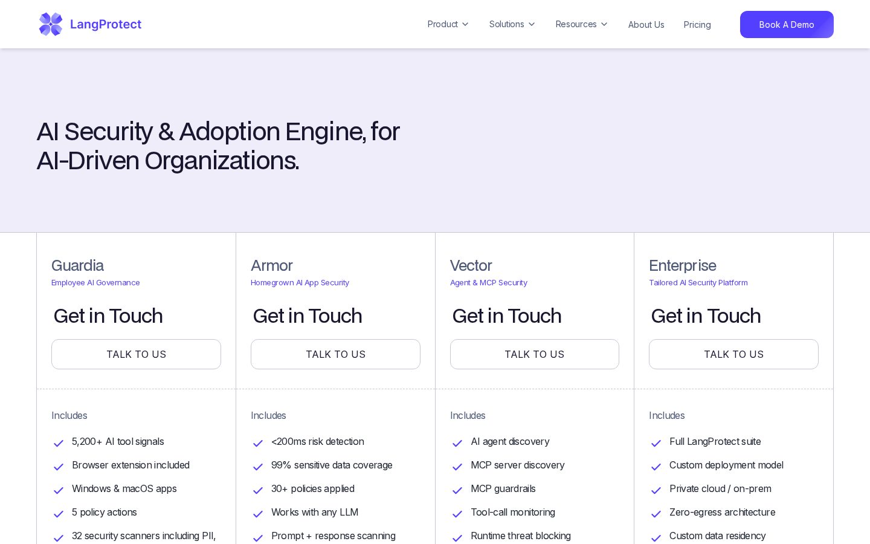Image resolution: width=870 pixels, height=544 pixels.
Task: Click the LangProtect flower logo icon
Action: [51, 24]
